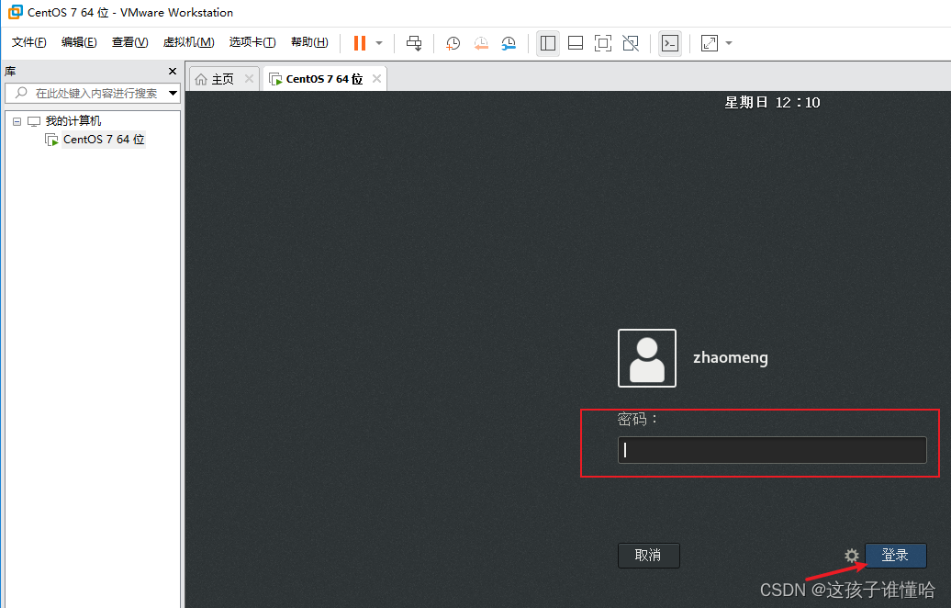Select 我的计算机 in the library tree
This screenshot has height=608, width=951.
[x=73, y=120]
